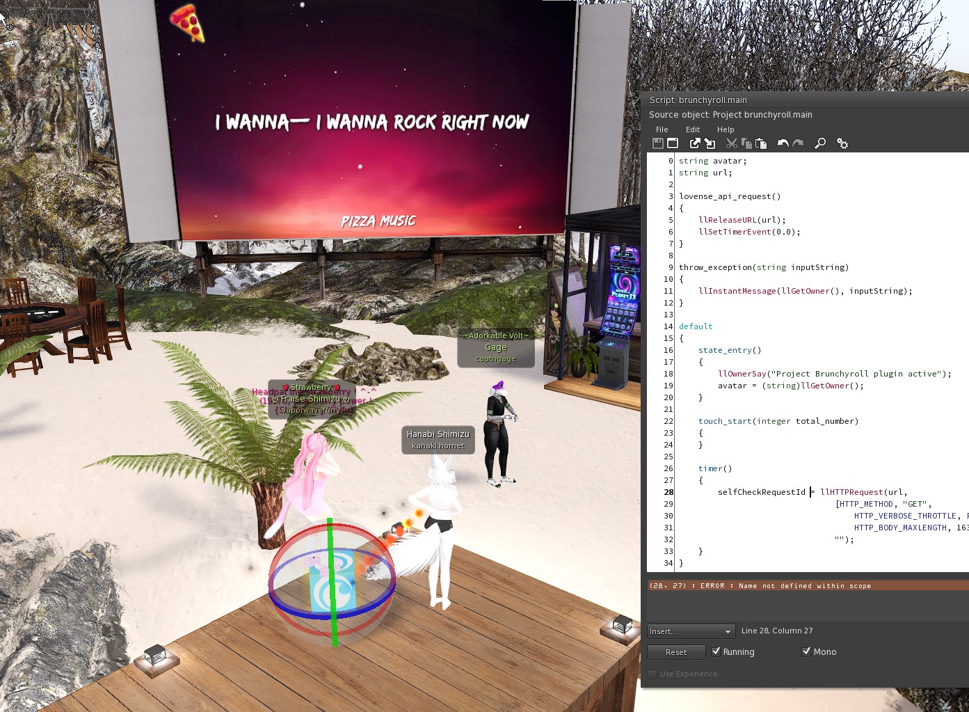Click the import script from file icon

pyautogui.click(x=710, y=143)
